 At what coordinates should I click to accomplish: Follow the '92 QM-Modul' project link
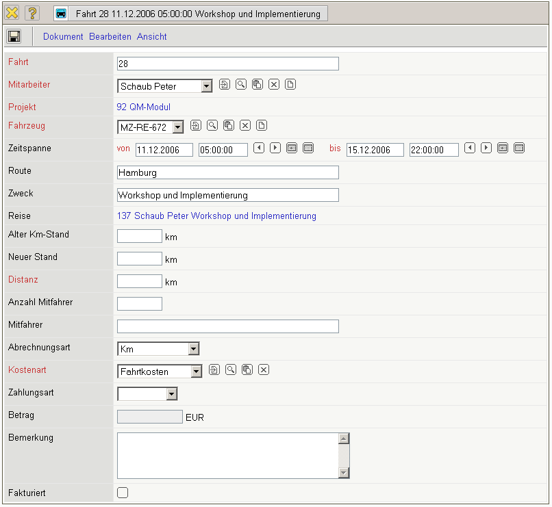tap(144, 107)
